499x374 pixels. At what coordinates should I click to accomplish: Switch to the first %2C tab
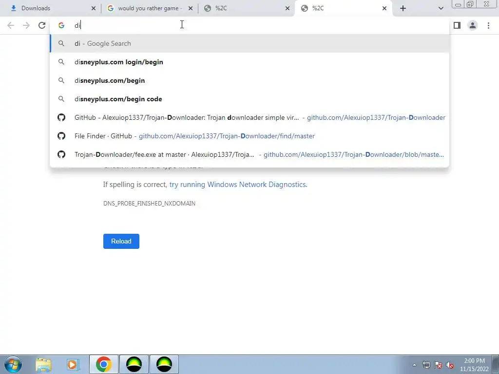click(246, 8)
